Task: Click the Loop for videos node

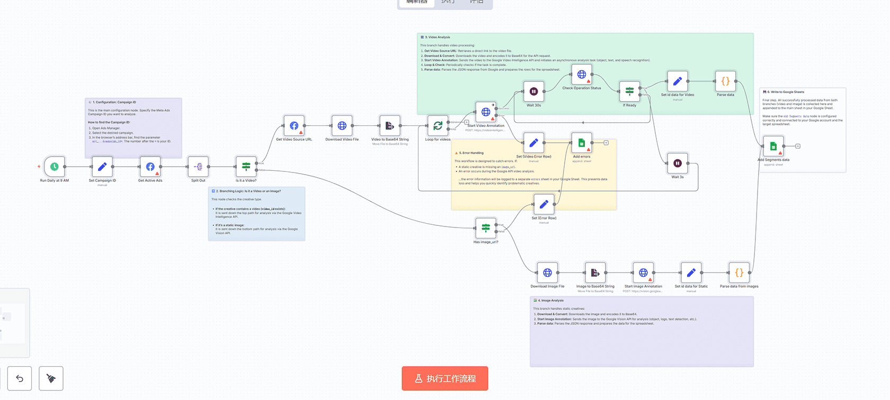Action: [438, 126]
